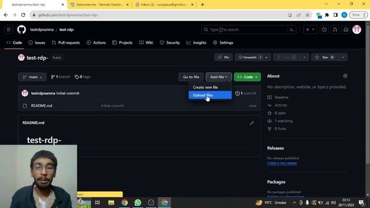
Task: Open the Security tab
Action: coord(170,43)
